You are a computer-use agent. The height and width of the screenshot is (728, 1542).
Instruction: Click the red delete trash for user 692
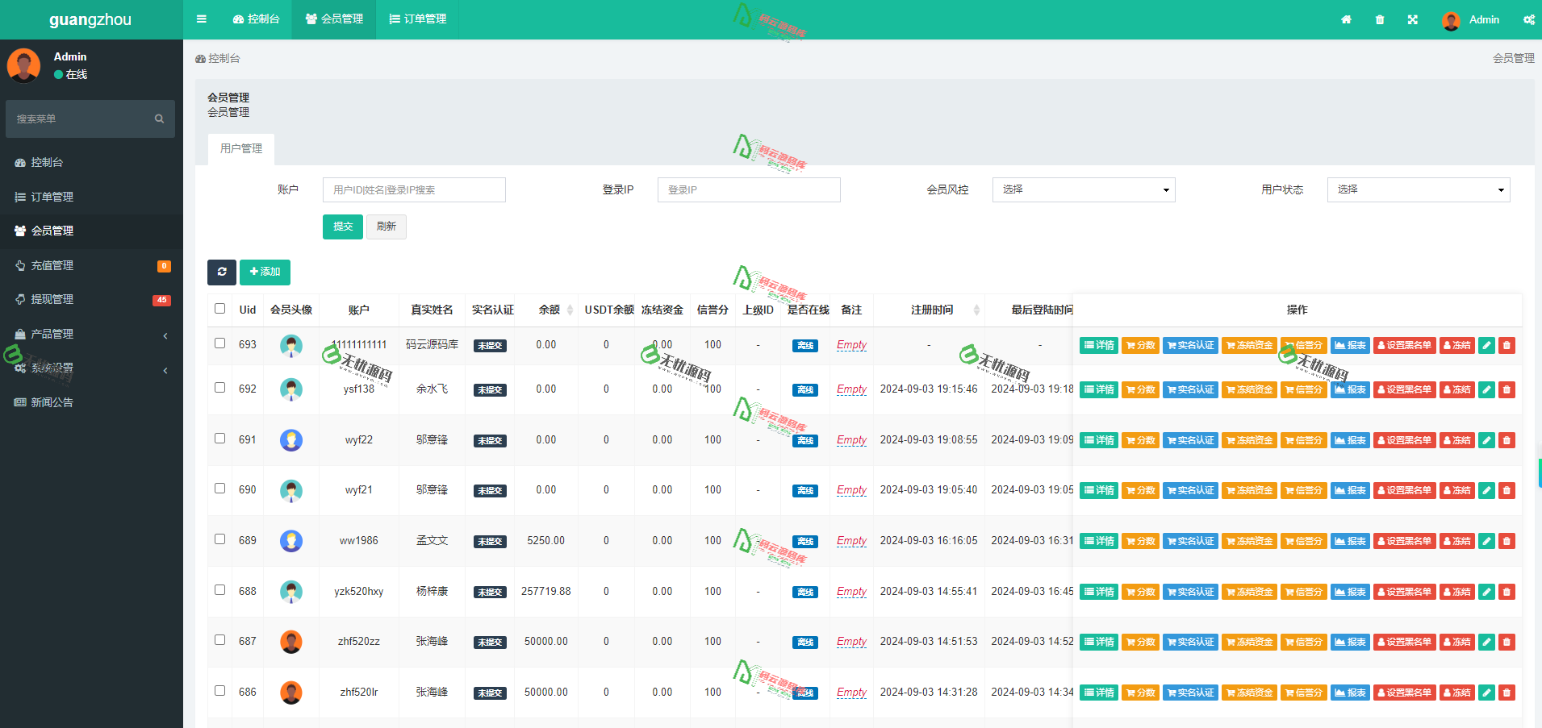1506,390
